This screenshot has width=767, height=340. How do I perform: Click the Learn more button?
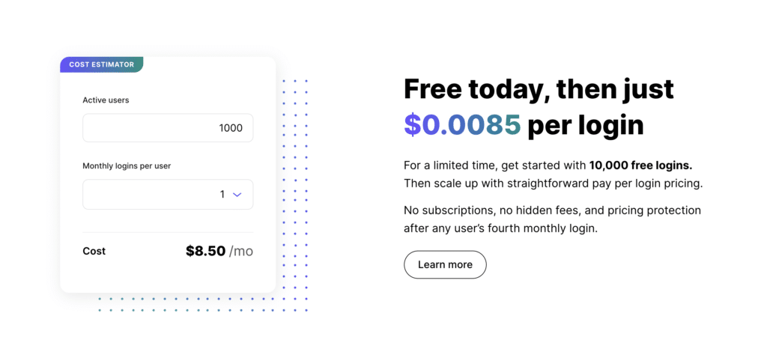(445, 264)
